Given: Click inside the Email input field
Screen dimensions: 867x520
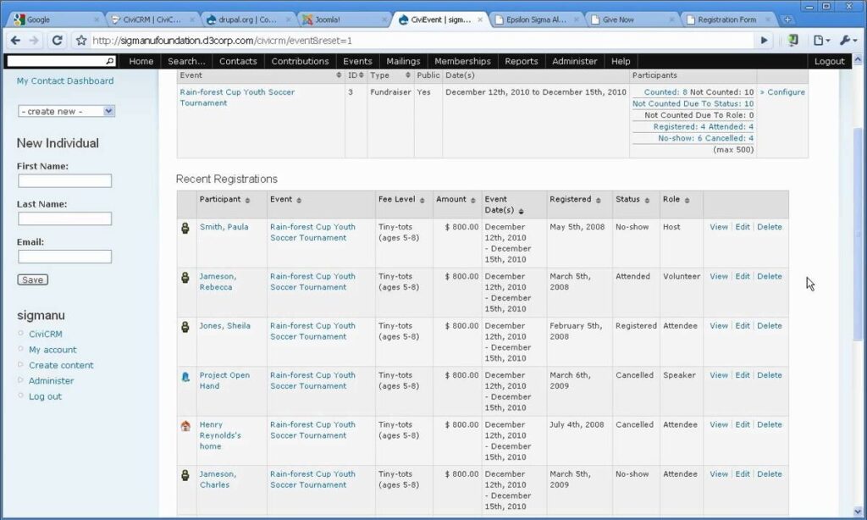Looking at the screenshot, I should (x=64, y=256).
